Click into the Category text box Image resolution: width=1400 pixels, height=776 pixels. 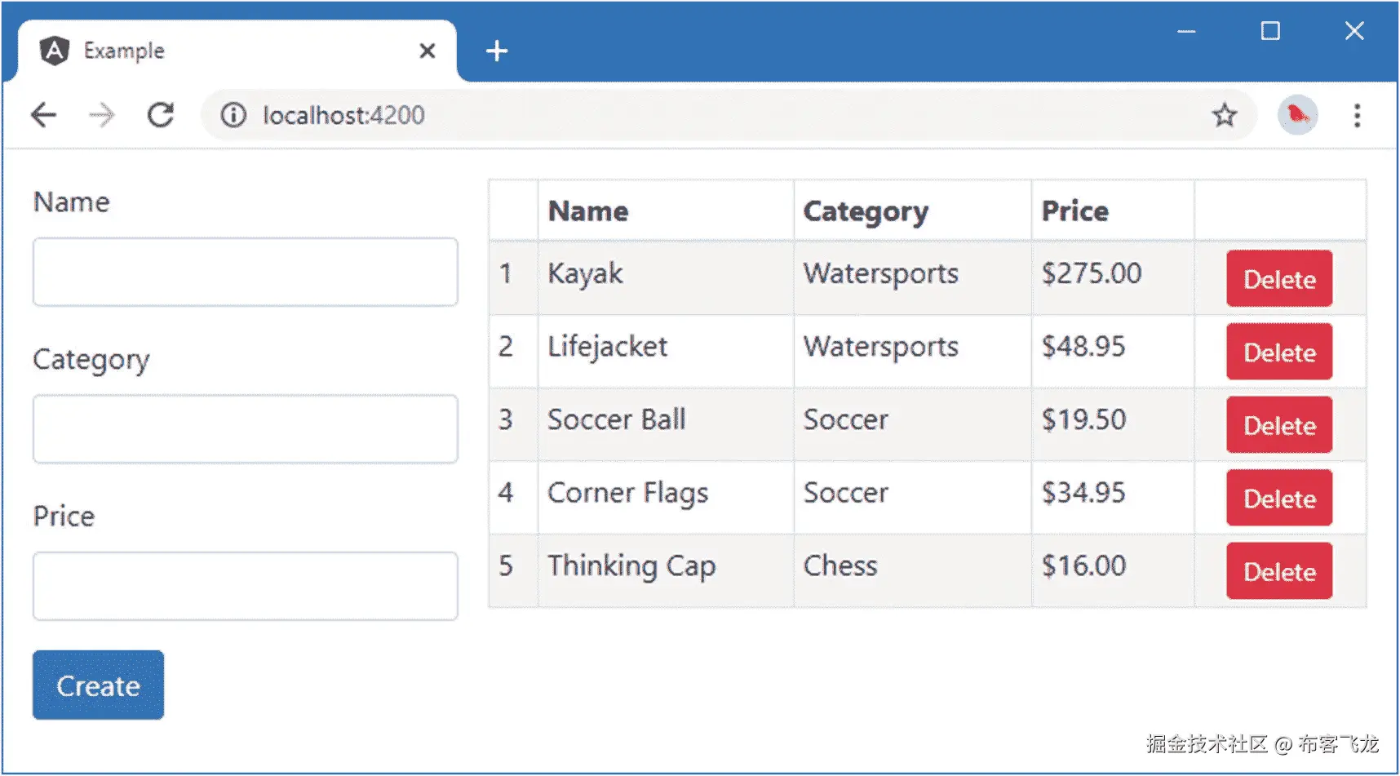point(245,429)
